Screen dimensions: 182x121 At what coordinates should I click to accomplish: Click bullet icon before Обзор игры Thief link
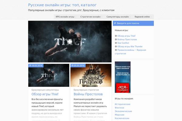116,36
